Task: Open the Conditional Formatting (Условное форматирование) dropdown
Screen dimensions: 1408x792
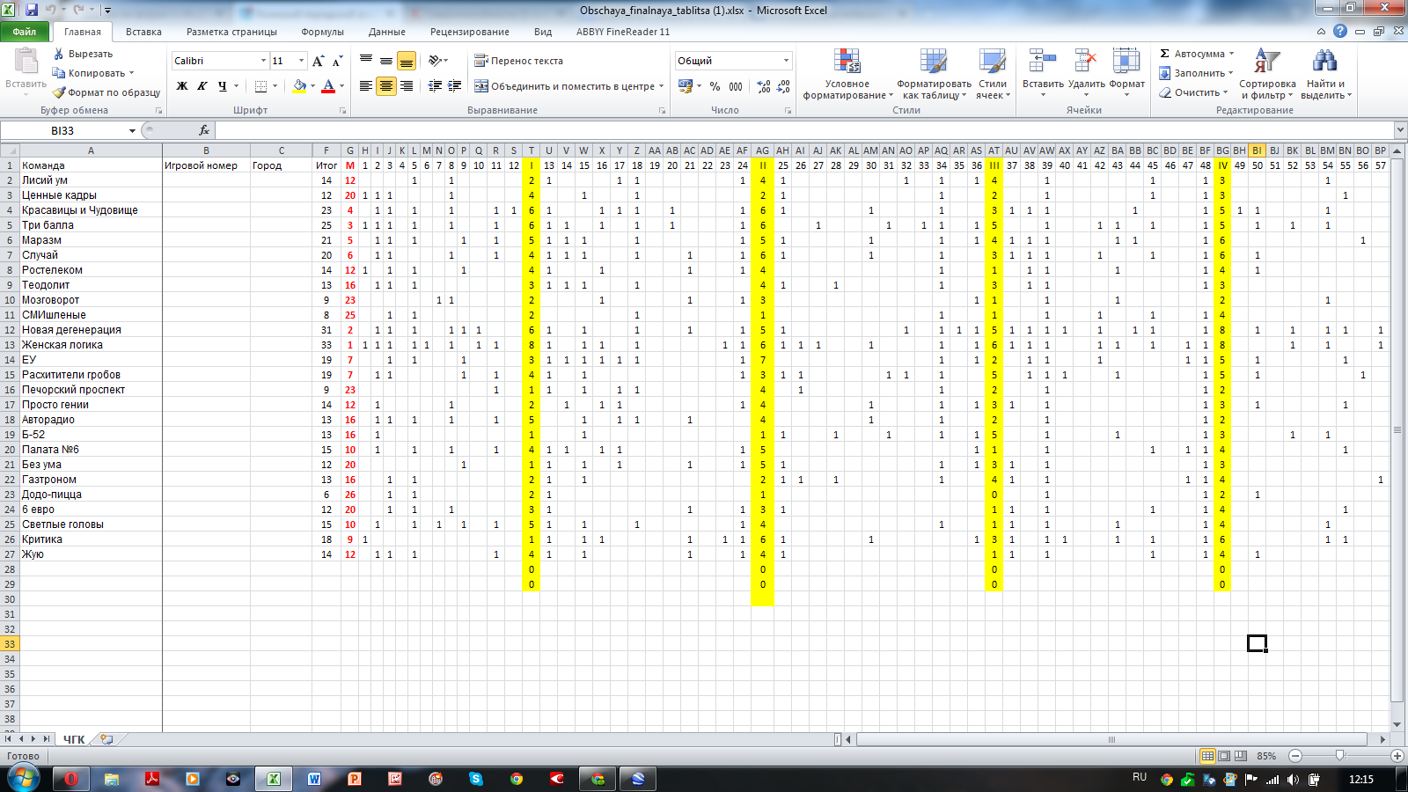Action: click(847, 75)
